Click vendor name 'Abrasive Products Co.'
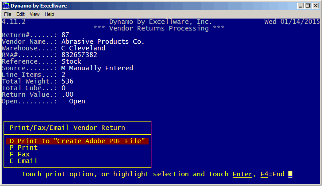Viewport: 322px width, 186px height. click(x=103, y=42)
